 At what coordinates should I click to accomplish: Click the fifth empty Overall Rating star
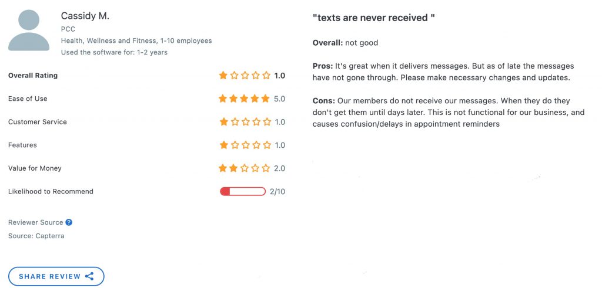point(266,76)
